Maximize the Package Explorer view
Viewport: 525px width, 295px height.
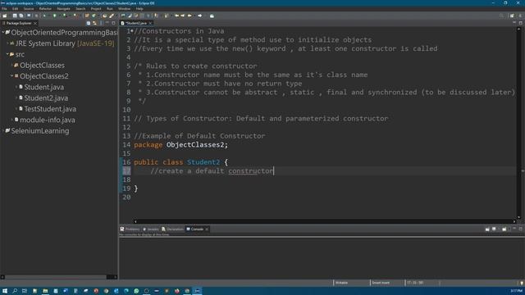tap(113, 23)
